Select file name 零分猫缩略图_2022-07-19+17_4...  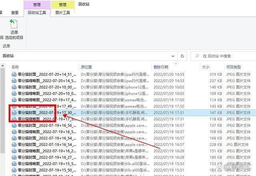47,100
